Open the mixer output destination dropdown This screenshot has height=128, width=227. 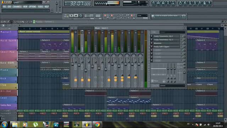tap(172, 86)
